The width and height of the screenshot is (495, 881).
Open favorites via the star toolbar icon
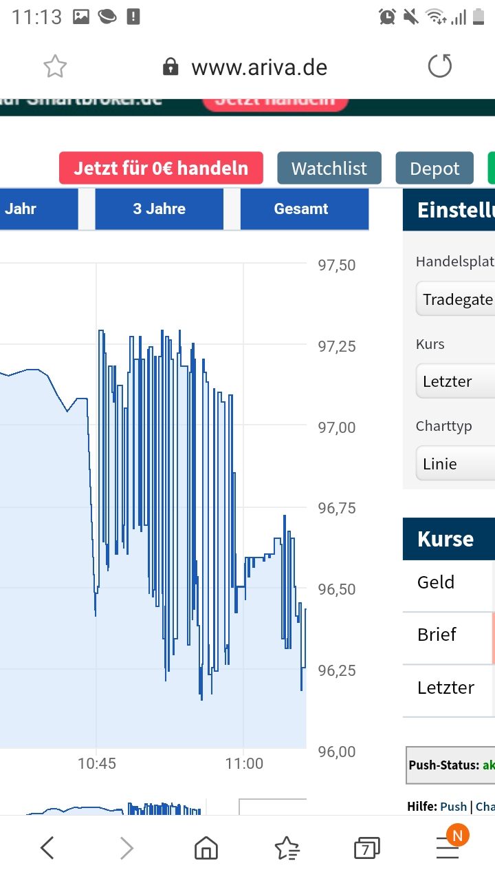287,847
